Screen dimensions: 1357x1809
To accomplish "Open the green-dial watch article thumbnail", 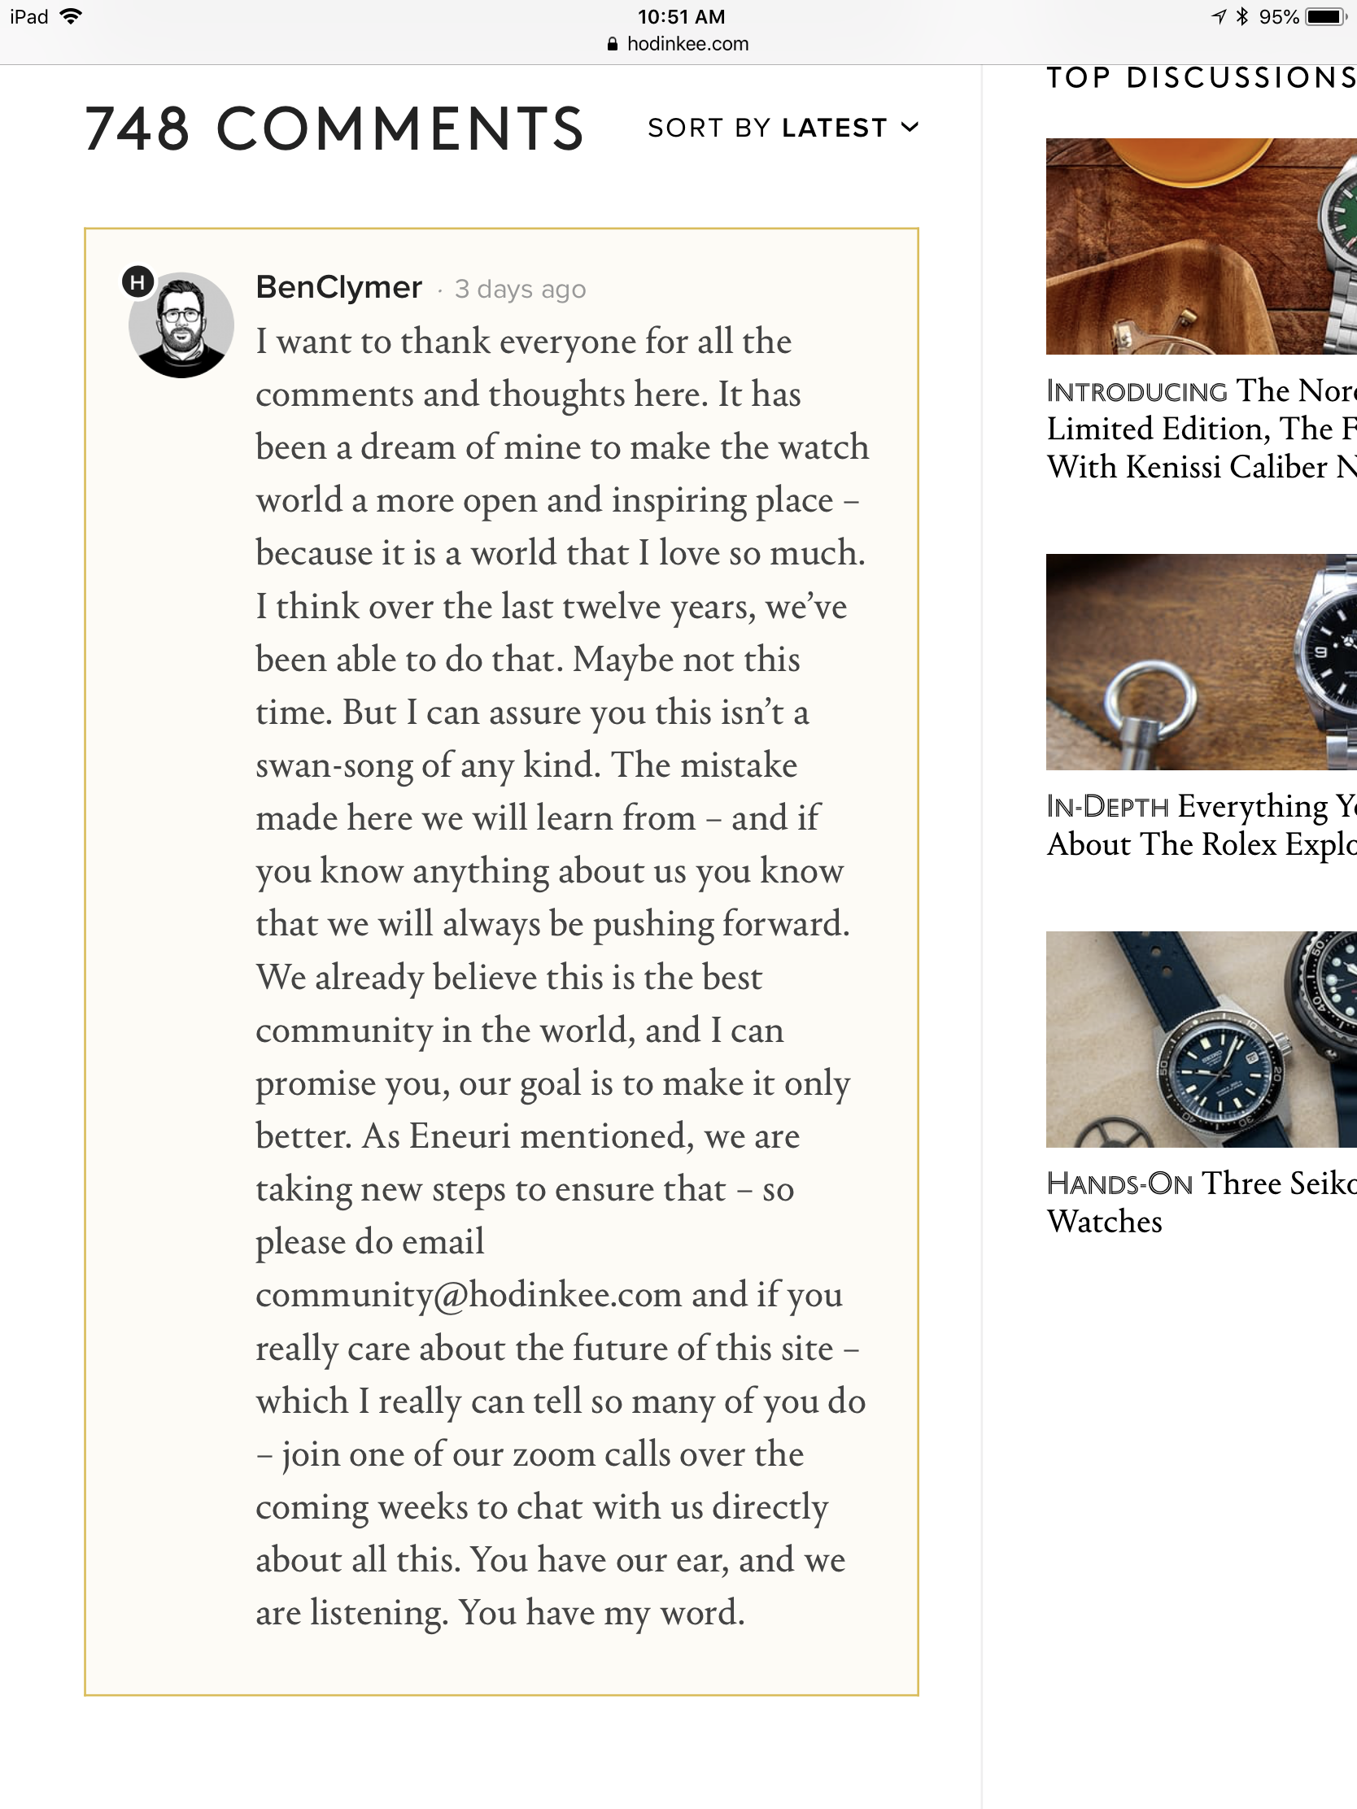I will coord(1201,246).
